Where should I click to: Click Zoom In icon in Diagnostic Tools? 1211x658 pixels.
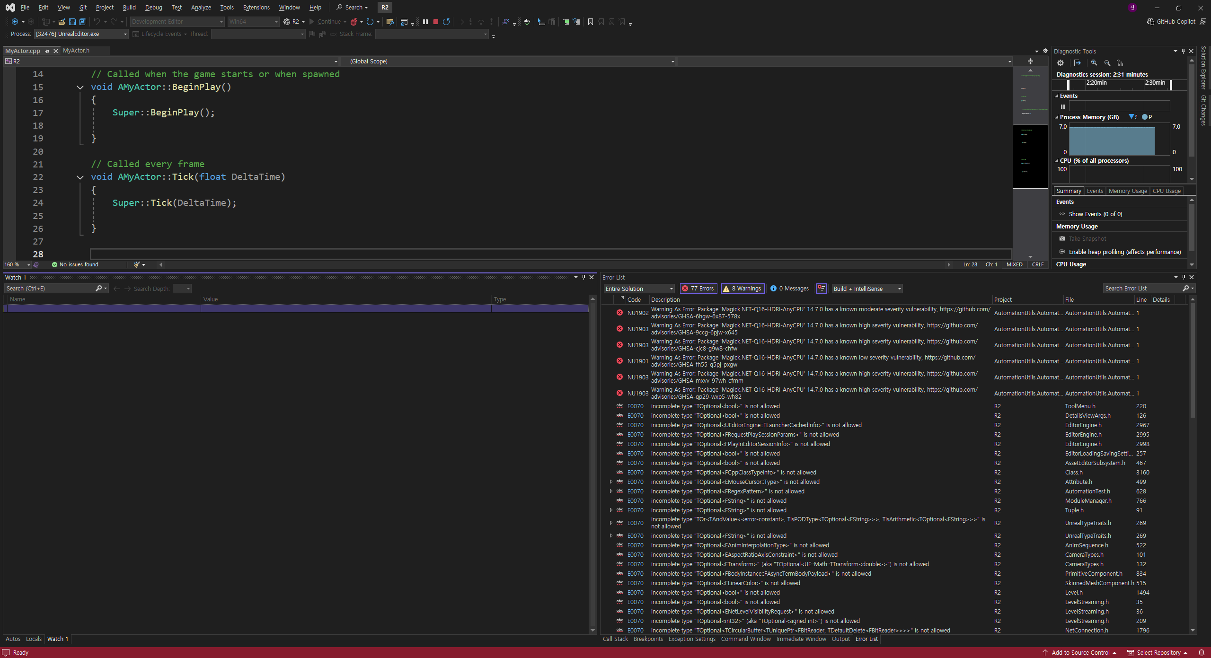1094,63
